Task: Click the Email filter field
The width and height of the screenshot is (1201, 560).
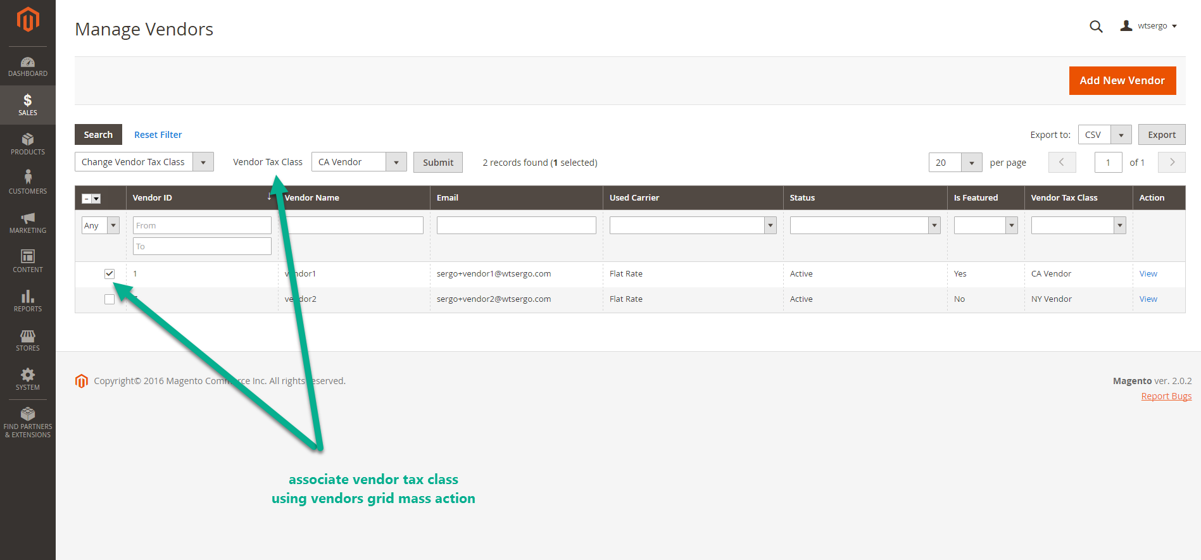Action: click(517, 225)
